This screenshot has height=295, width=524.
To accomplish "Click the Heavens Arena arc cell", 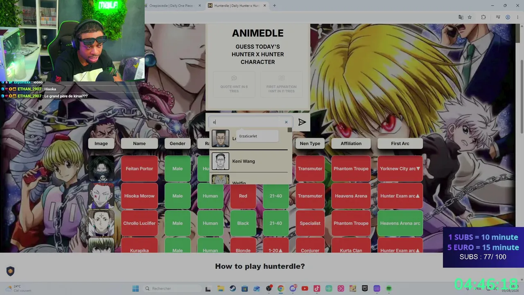I will [400, 223].
